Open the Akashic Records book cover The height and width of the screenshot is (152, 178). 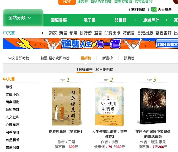153,106
